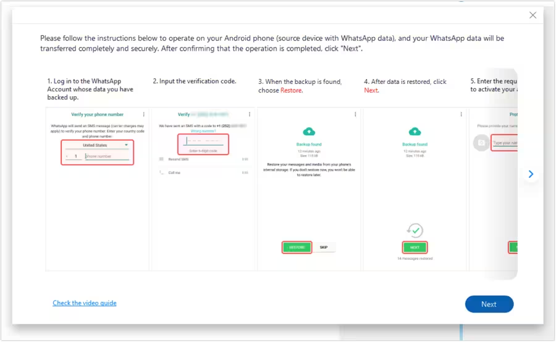
Task: Click the green NEXT button in step 4
Action: (415, 247)
